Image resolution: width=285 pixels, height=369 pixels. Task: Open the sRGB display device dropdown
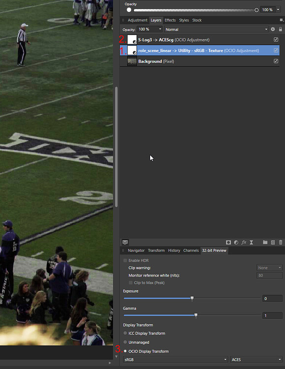(175, 360)
